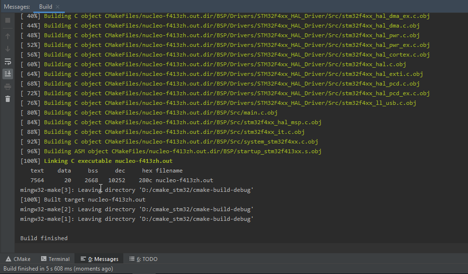The height and width of the screenshot is (274, 468).
Task: Close the Build tab
Action: point(58,7)
